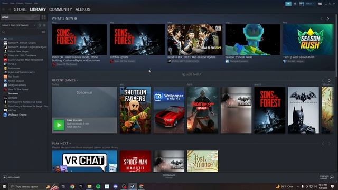Open the ALEKOS profile tab
The image size is (338, 190).
pyautogui.click(x=83, y=9)
